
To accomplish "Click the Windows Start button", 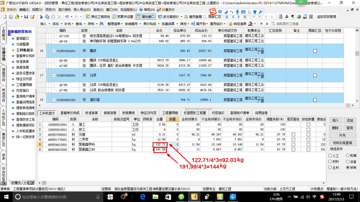I will click(6, 196).
